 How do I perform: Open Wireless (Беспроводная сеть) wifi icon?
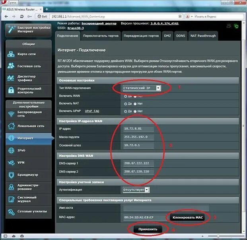pos(11,114)
